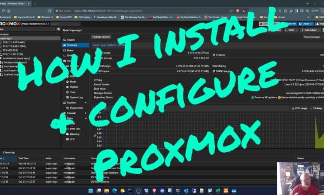Open the Windows Start button
The height and width of the screenshot is (195, 324).
[91, 191]
